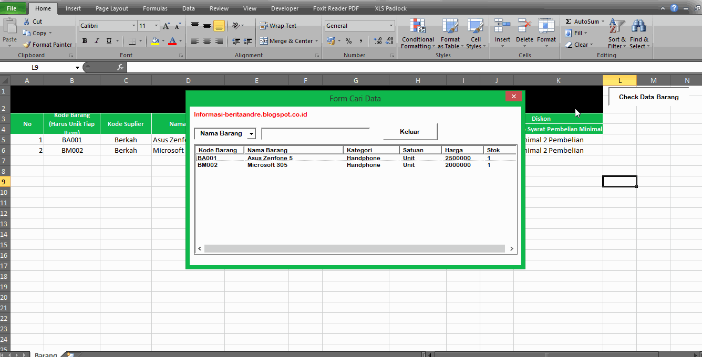702x357 pixels.
Task: Switch to the Formulas ribbon tab
Action: [155, 8]
